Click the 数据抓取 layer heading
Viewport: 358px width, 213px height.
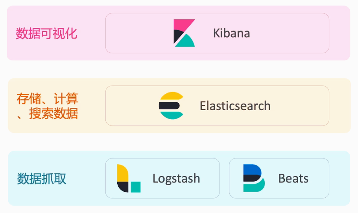42,179
